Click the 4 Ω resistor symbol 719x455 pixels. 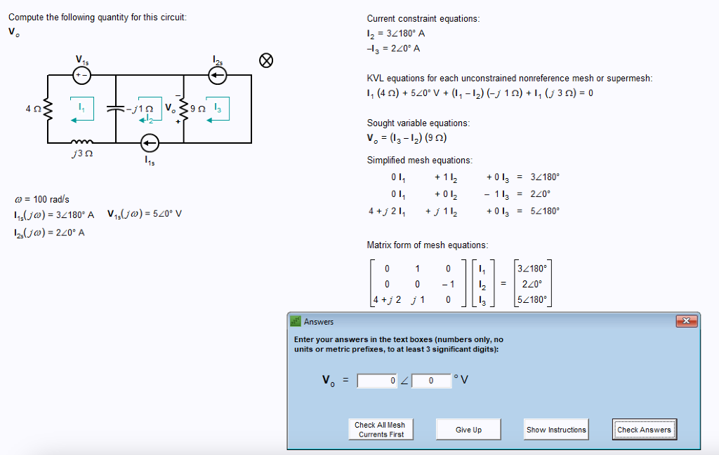(x=46, y=109)
